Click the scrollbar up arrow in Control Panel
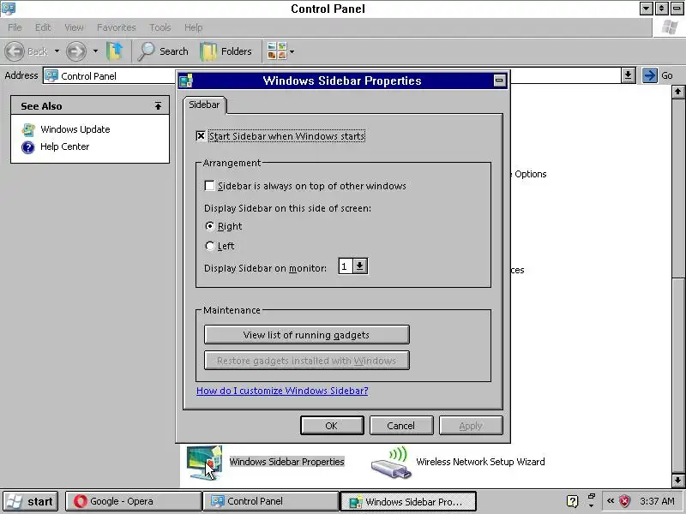Image resolution: width=686 pixels, height=514 pixels. tap(678, 92)
